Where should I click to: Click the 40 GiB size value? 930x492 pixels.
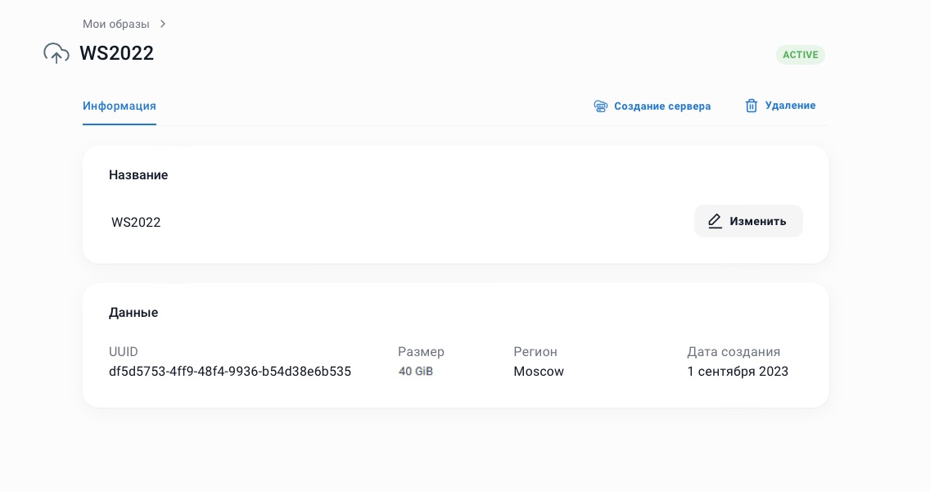[416, 371]
